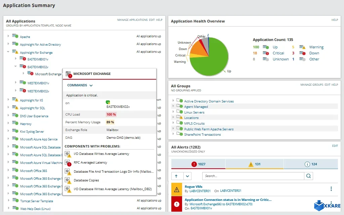344x215 pixels.
Task: Click WESTEXMBX01v up status icon
Action: (23, 83)
